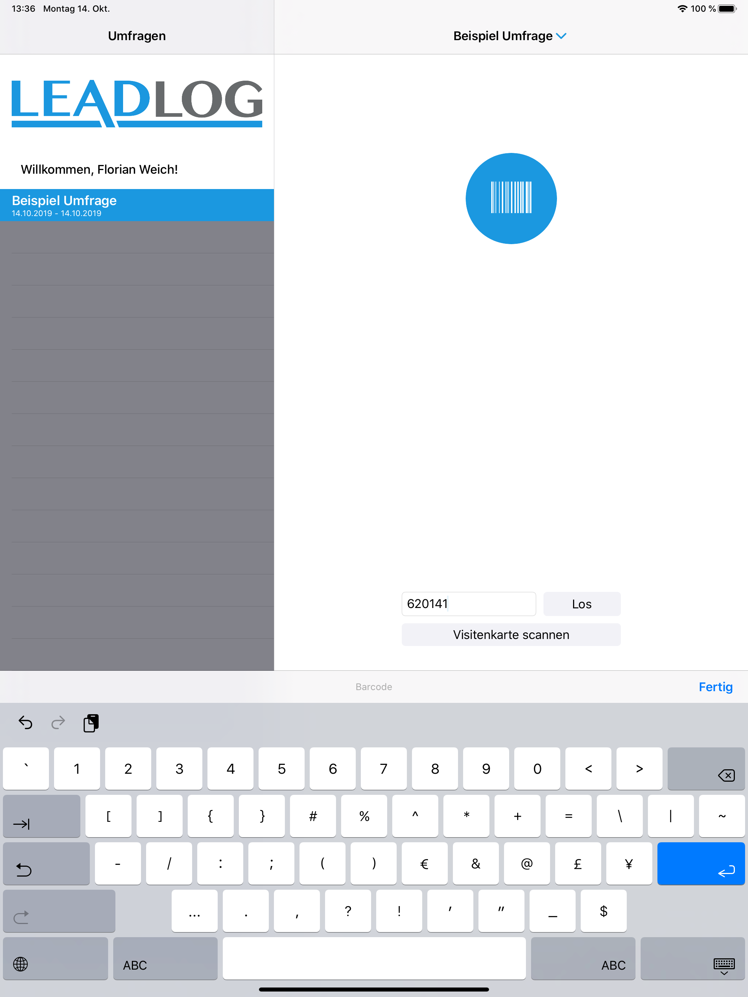Tap the Wi-Fi status icon
The image size is (748, 997).
pyautogui.click(x=682, y=8)
